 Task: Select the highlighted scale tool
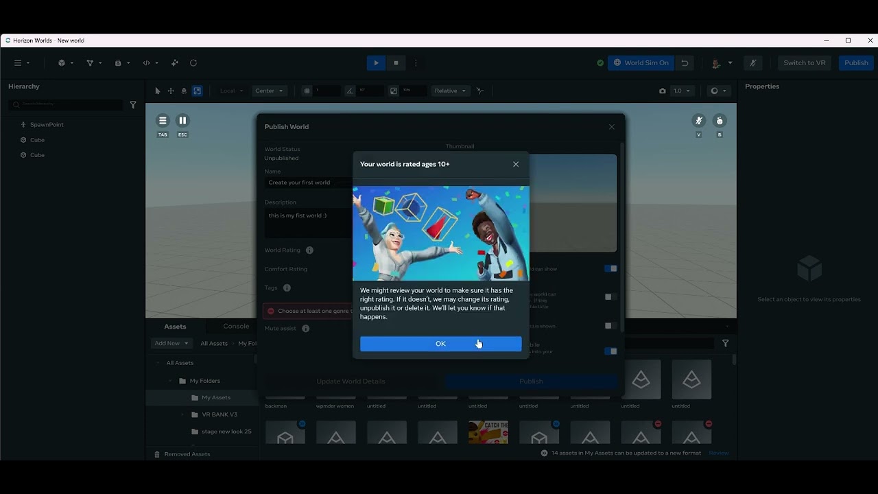[197, 91]
